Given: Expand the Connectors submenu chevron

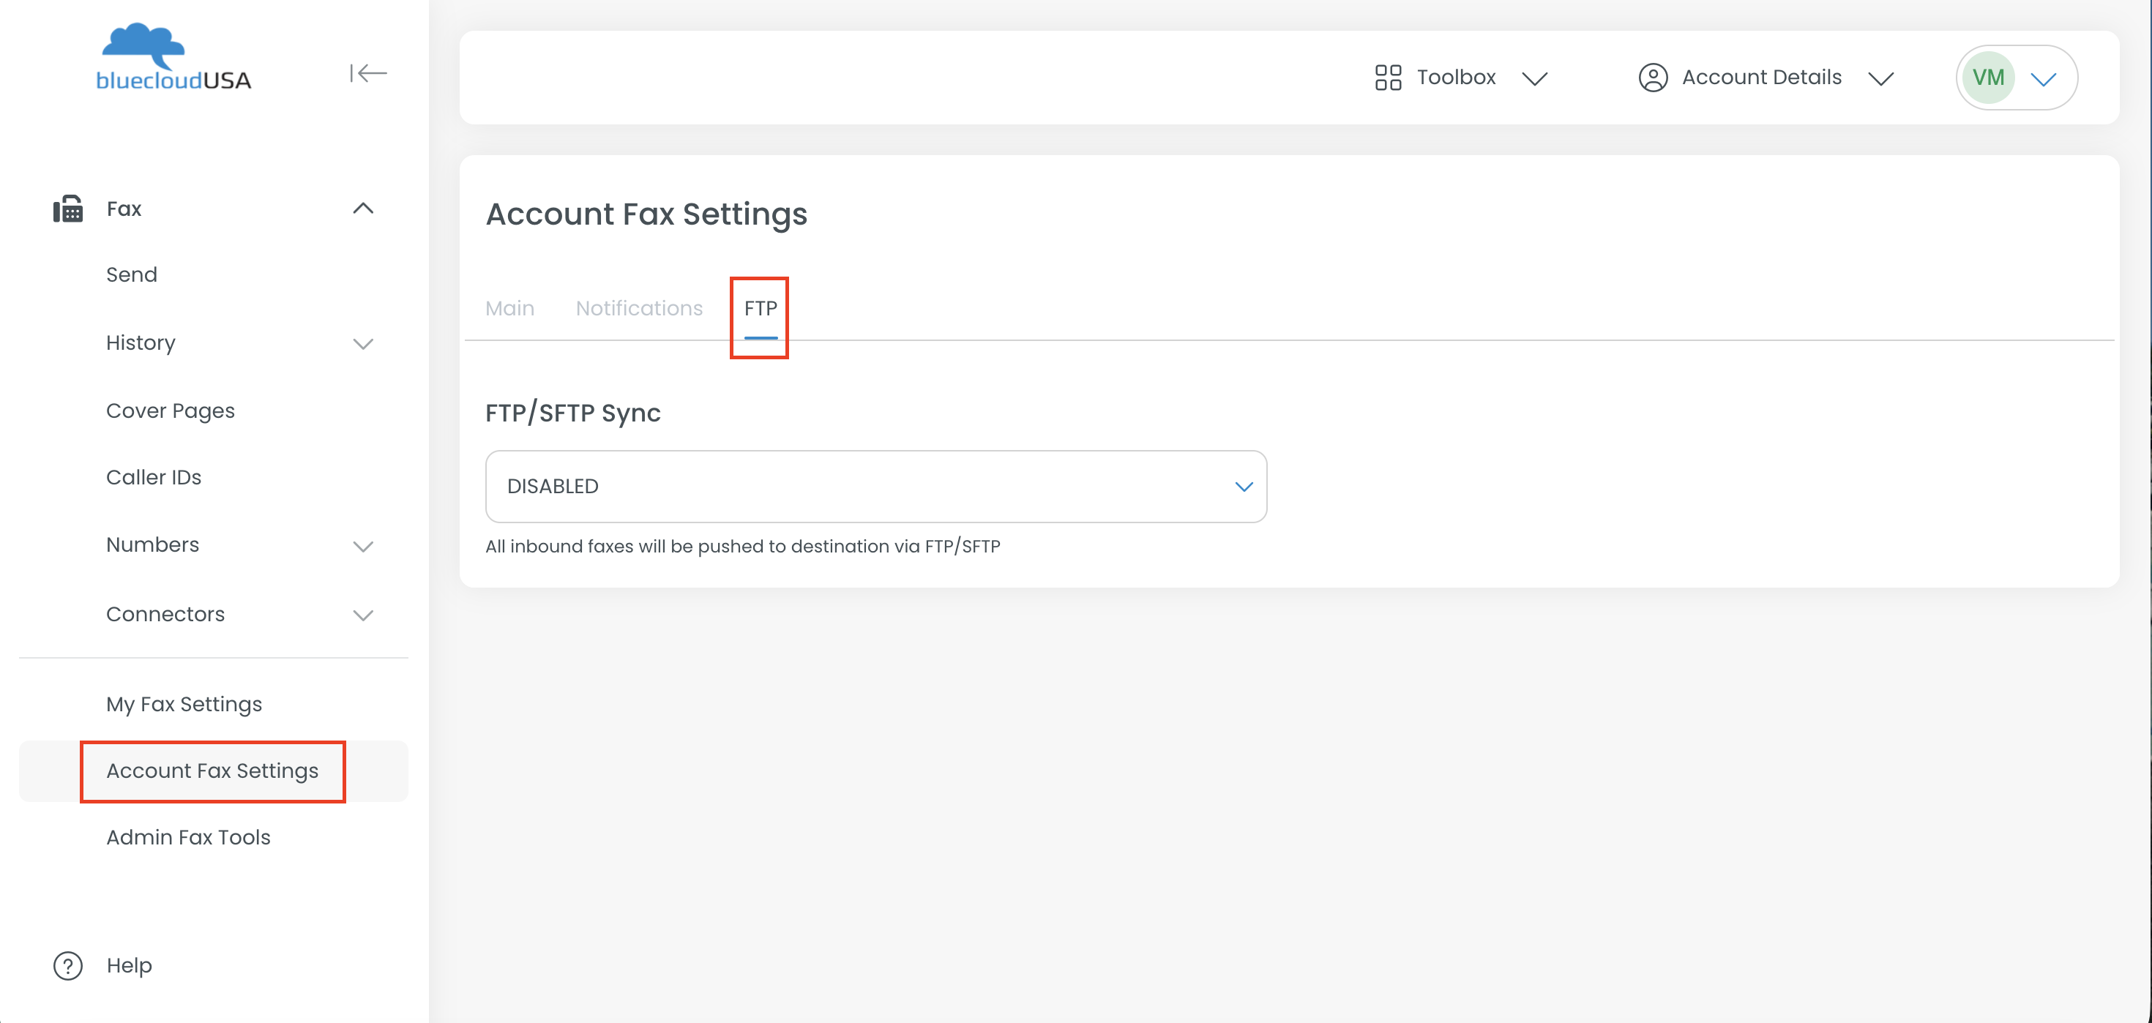Looking at the screenshot, I should point(362,615).
